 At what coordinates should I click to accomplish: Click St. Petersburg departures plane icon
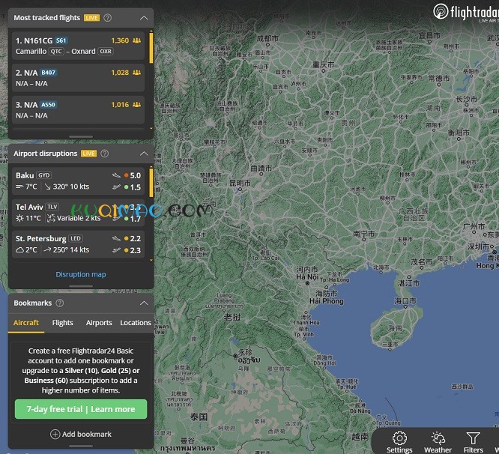click(116, 250)
